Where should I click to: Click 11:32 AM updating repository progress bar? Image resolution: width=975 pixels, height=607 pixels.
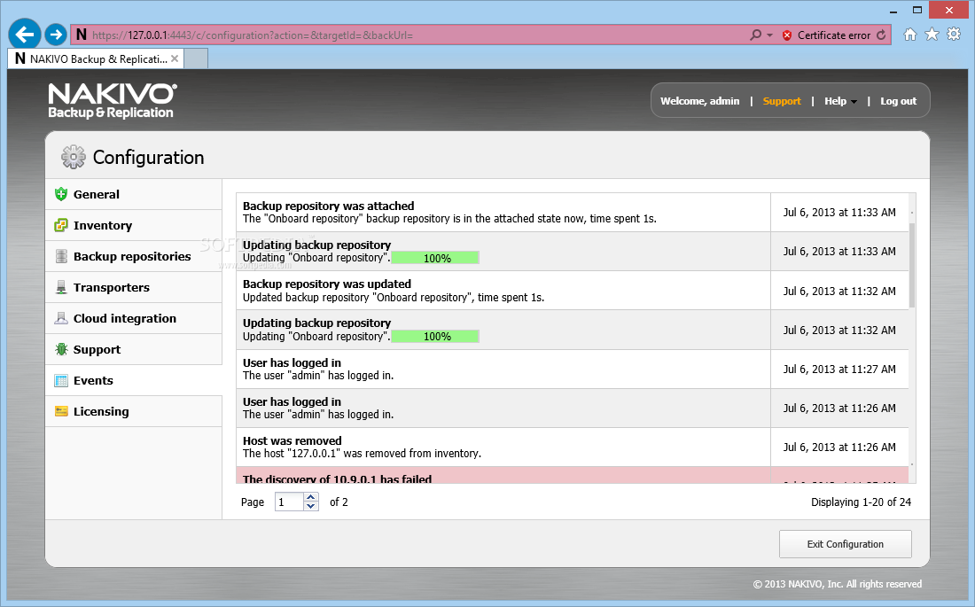(435, 336)
